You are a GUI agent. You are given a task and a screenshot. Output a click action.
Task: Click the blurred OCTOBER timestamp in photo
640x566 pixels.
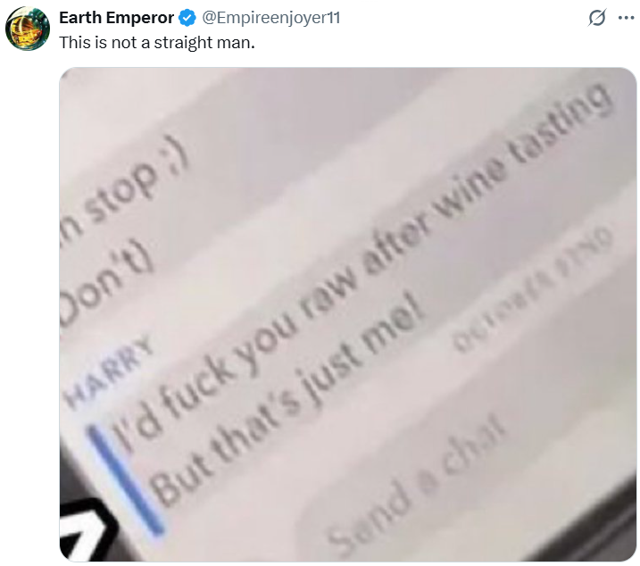click(533, 287)
